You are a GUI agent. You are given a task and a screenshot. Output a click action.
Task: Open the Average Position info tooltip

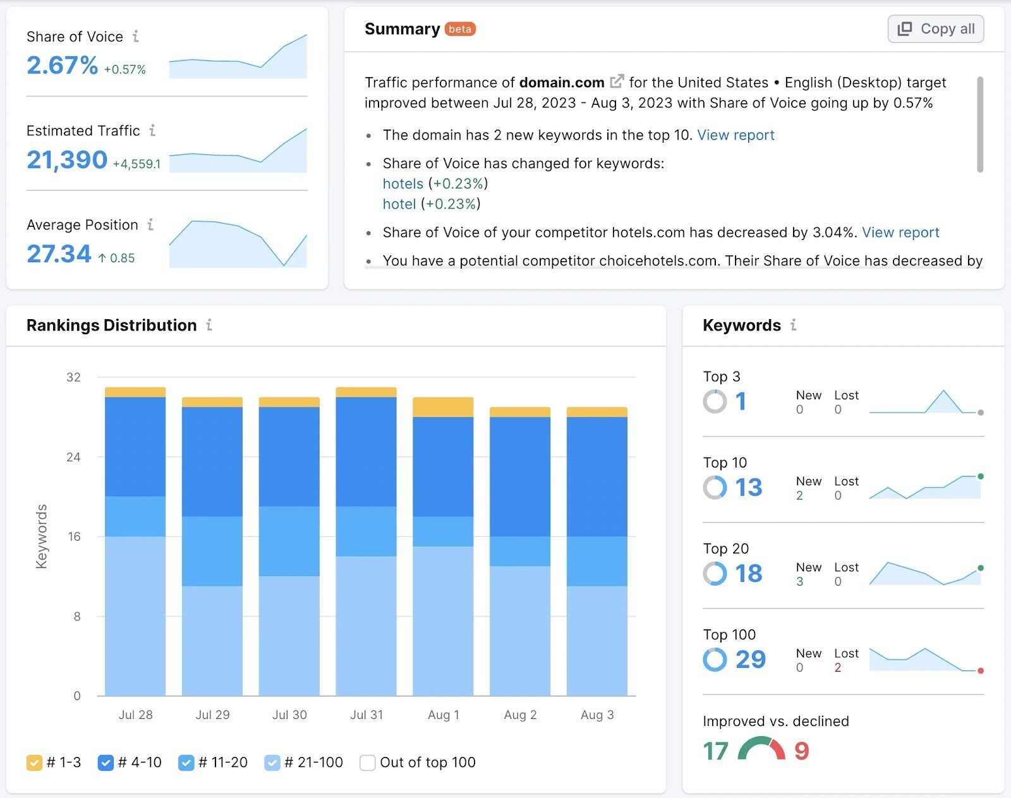point(150,225)
